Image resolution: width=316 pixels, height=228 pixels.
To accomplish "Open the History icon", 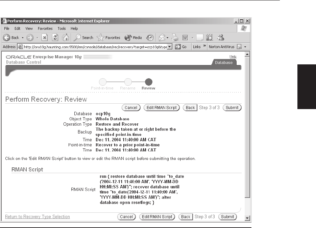I will pos(150,38).
